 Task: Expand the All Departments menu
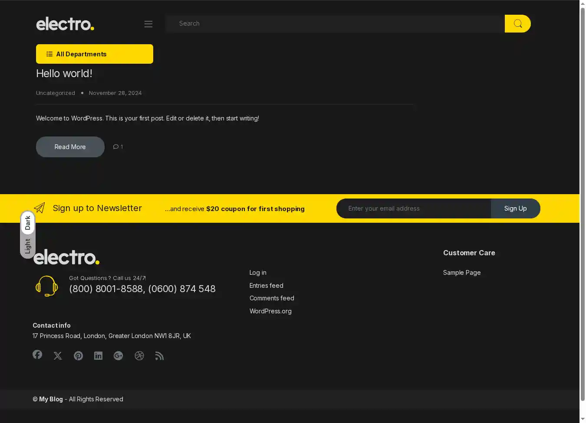[x=94, y=54]
